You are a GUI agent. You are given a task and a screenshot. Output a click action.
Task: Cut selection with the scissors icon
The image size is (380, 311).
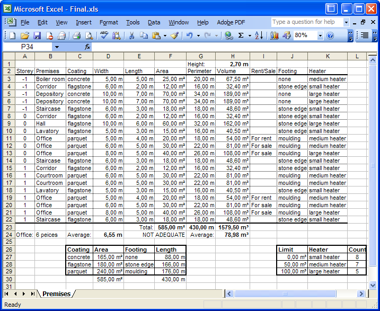pyautogui.click(x=131, y=36)
